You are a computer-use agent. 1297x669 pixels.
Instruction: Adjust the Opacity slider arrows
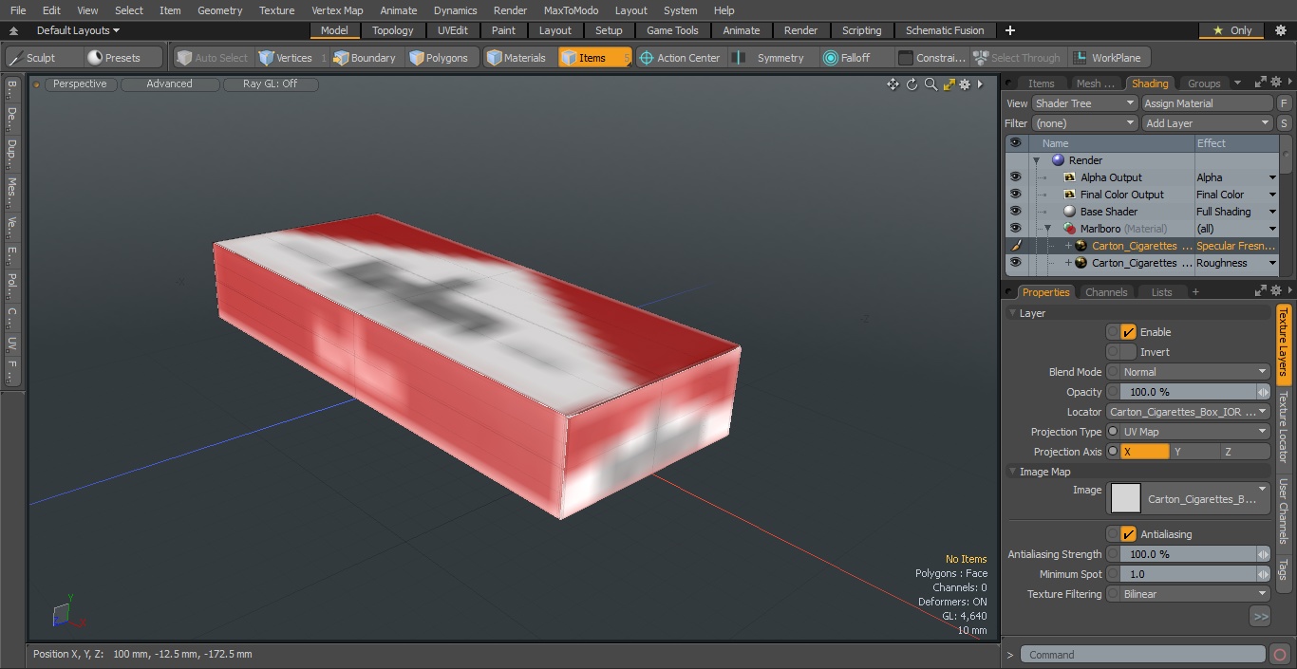click(1264, 392)
